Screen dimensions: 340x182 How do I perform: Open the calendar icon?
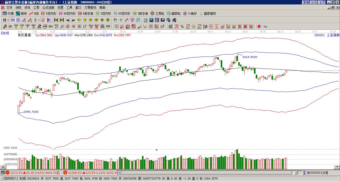(x=145, y=20)
